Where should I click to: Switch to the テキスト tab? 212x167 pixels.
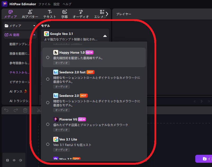click(50, 14)
